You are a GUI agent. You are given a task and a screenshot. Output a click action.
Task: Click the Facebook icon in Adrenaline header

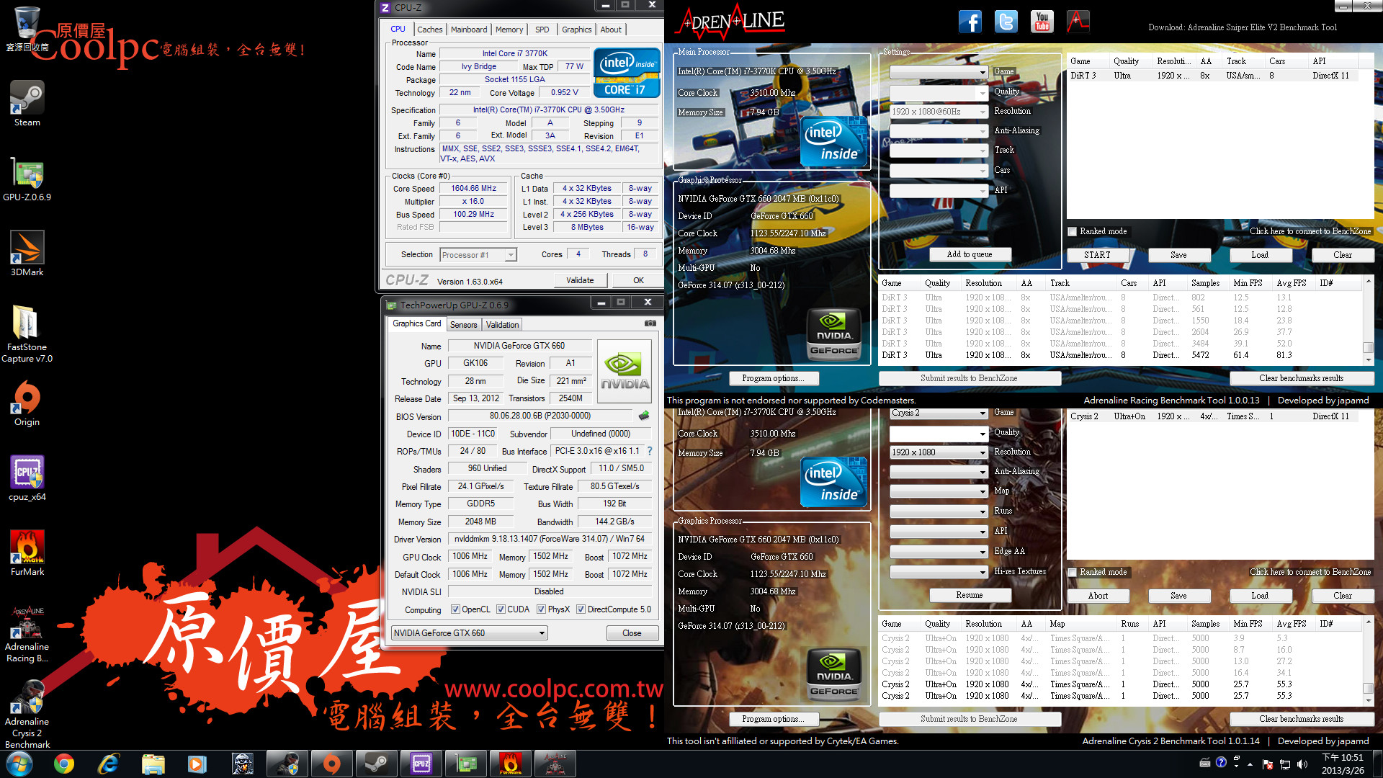pyautogui.click(x=970, y=22)
